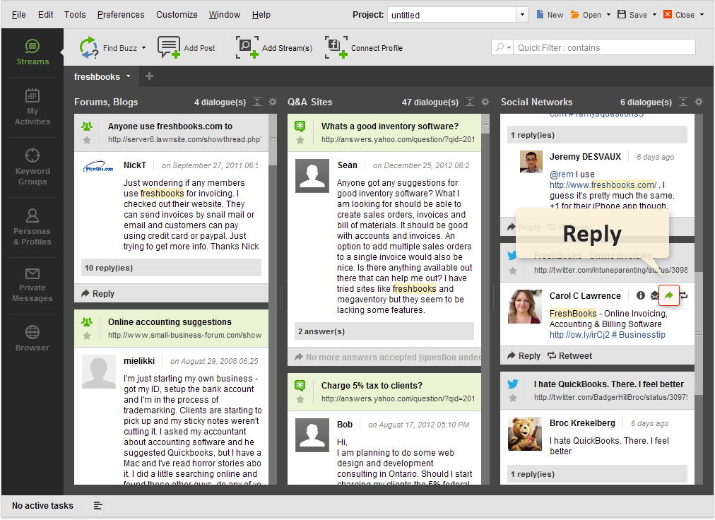Open the freshbooks tab dropdown arrow
Image resolution: width=715 pixels, height=520 pixels.
(x=128, y=76)
